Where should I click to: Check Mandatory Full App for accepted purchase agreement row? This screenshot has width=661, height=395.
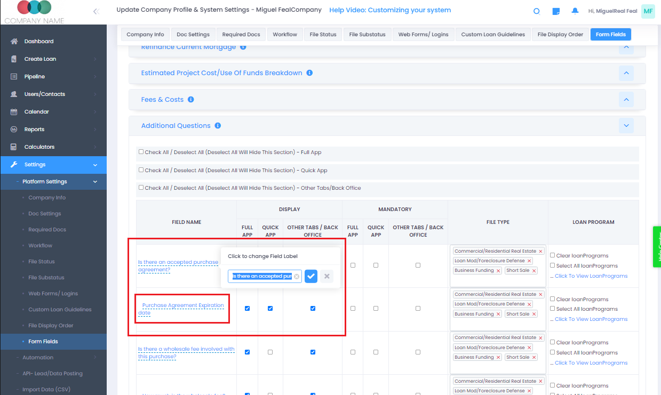click(x=353, y=265)
